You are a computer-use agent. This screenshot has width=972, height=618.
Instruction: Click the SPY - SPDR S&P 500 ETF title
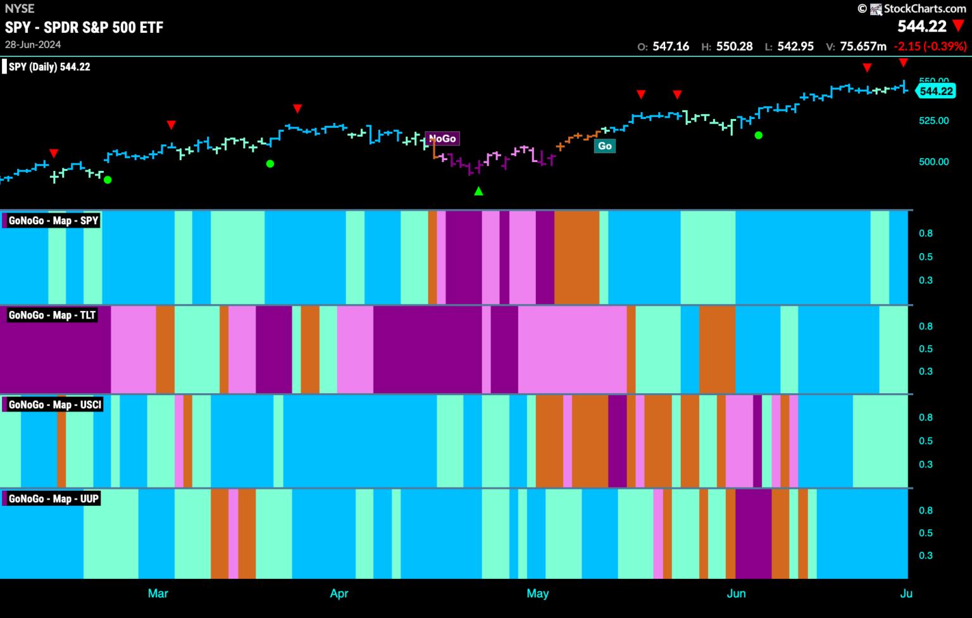tap(84, 27)
